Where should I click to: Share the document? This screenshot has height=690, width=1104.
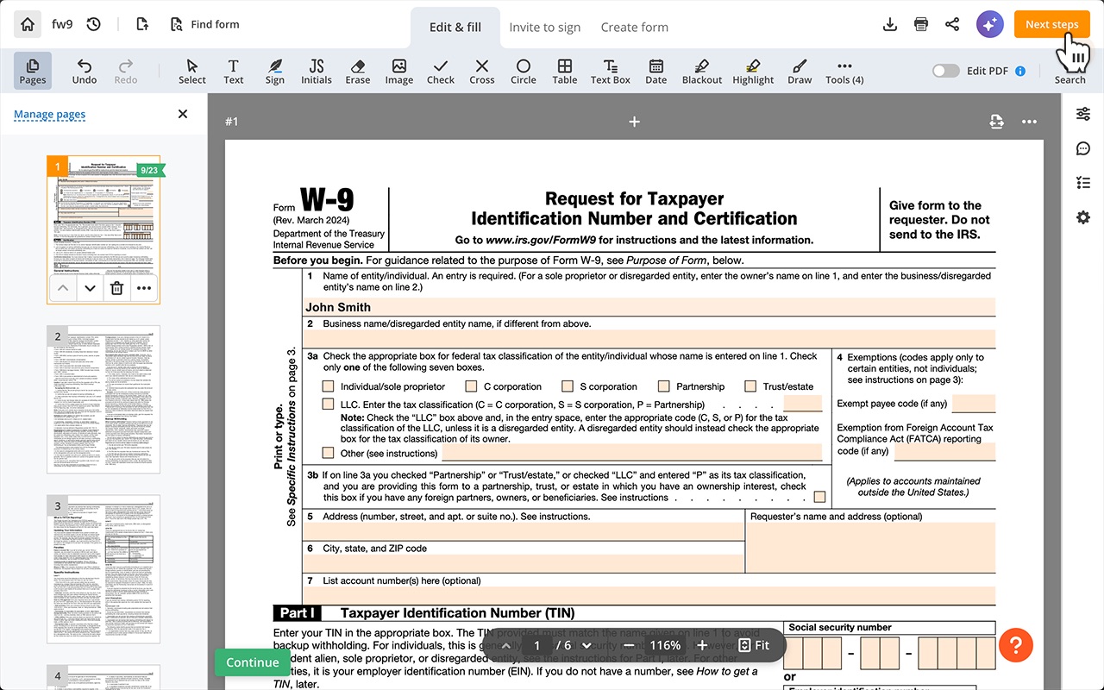952,24
